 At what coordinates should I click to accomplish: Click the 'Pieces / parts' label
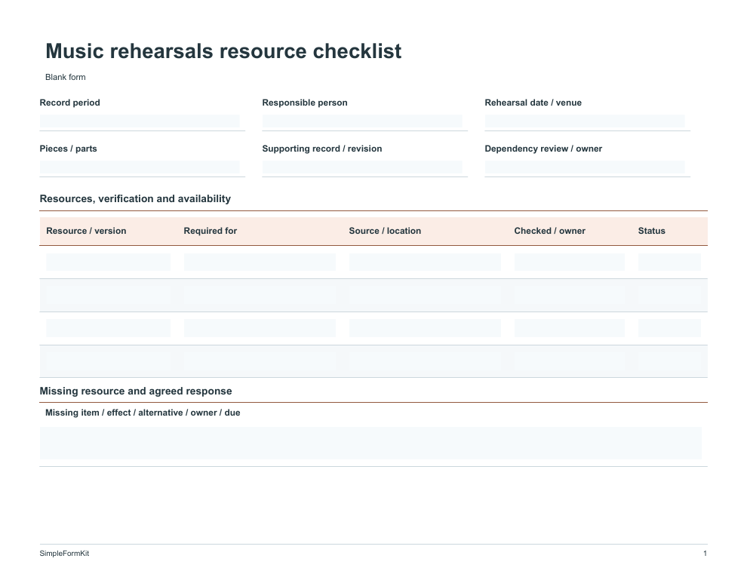[x=68, y=149]
